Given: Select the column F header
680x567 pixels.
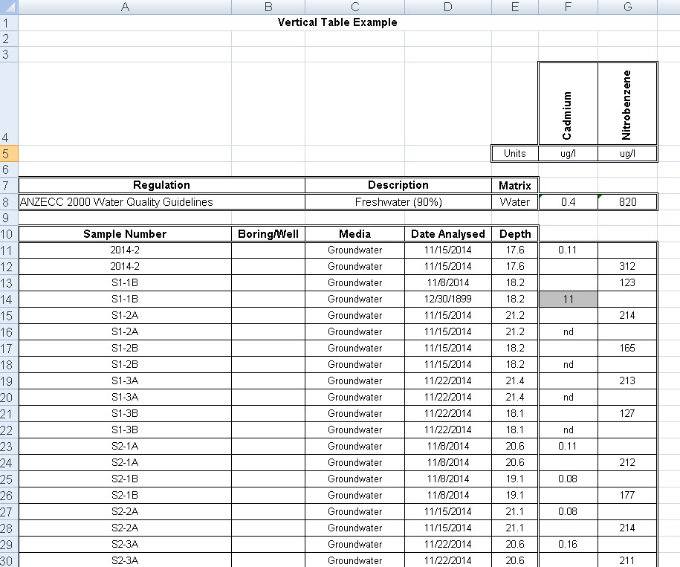Looking at the screenshot, I should tap(568, 7).
